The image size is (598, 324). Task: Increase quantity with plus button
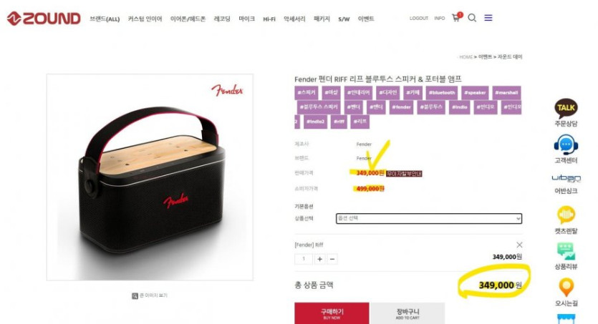pos(319,259)
